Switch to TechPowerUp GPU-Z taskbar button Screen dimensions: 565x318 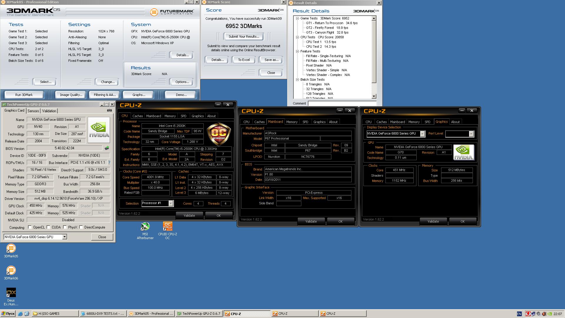199,314
